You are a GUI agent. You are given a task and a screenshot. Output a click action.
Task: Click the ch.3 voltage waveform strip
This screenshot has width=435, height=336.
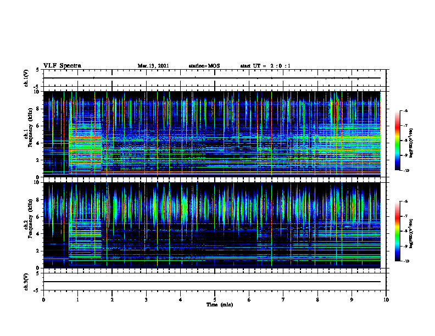point(215,282)
